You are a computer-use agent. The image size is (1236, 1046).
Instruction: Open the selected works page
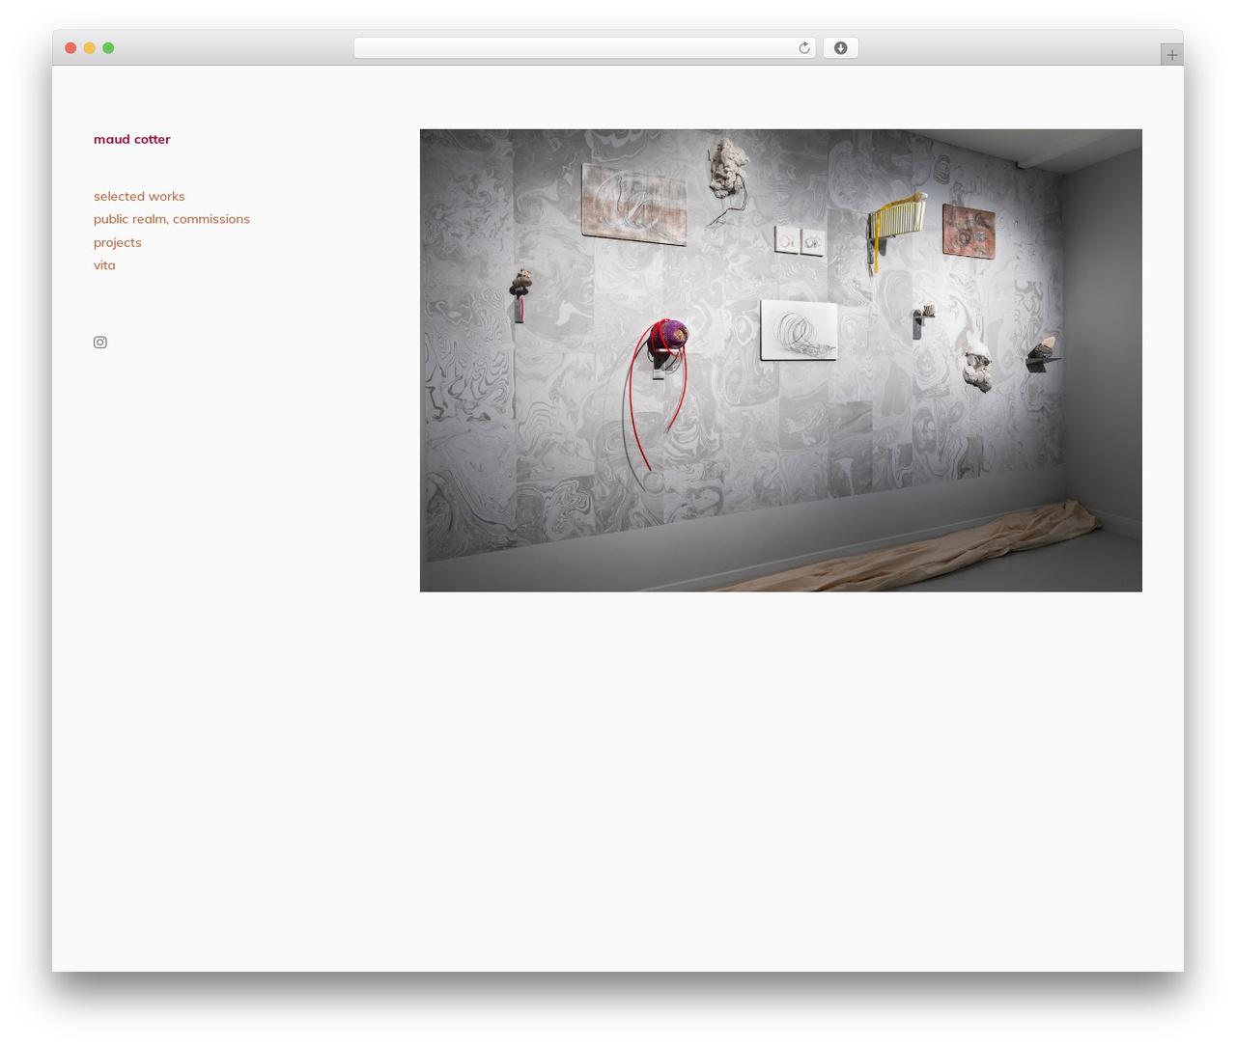(139, 197)
